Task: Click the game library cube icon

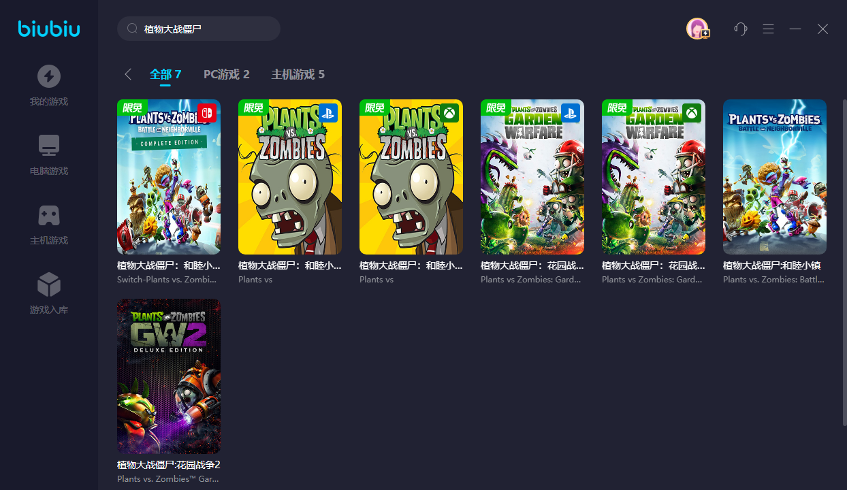Action: pos(48,284)
